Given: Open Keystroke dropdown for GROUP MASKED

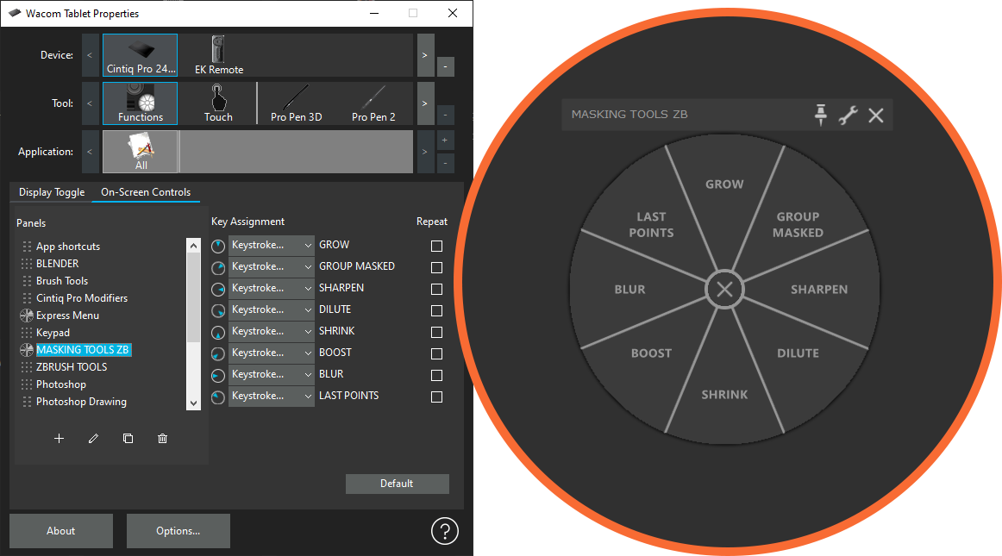Looking at the screenshot, I should point(272,266).
